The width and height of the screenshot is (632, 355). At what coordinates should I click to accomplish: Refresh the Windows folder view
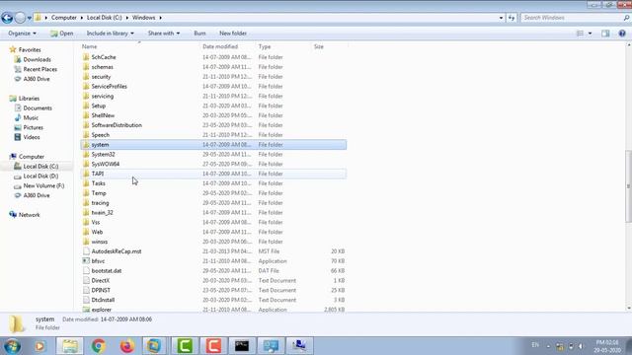pyautogui.click(x=512, y=18)
